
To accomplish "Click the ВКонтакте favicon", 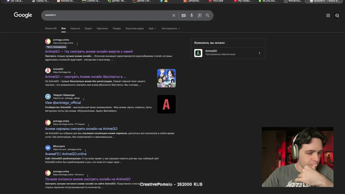I will [x=48, y=148].
